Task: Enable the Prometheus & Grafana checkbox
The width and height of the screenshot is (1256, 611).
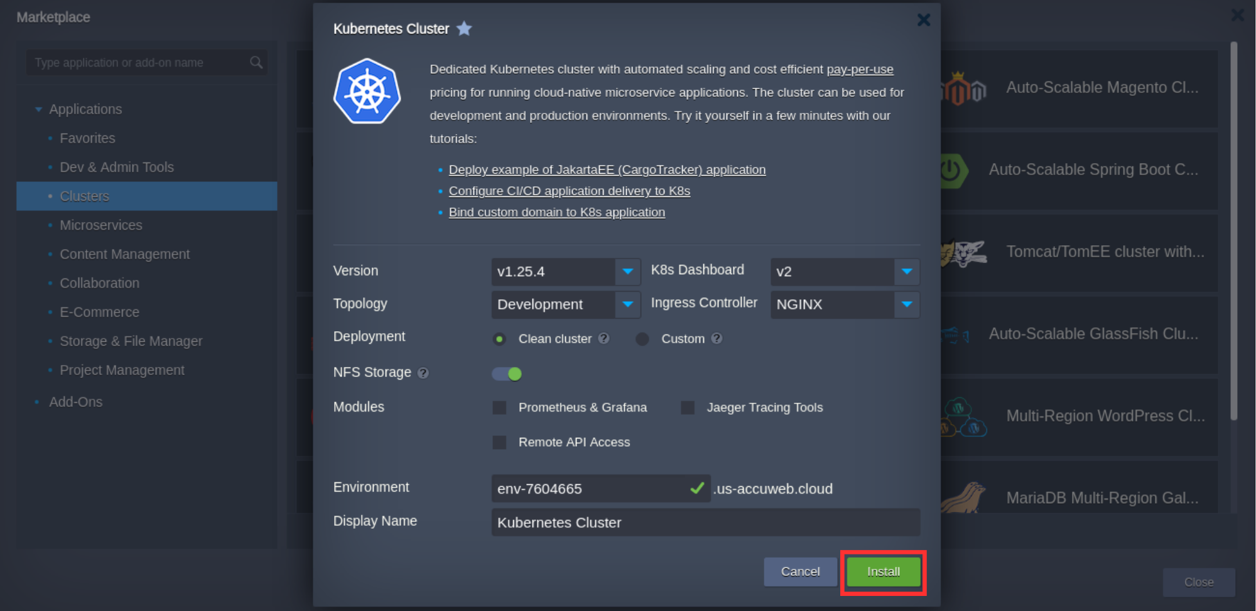Action: 499,408
